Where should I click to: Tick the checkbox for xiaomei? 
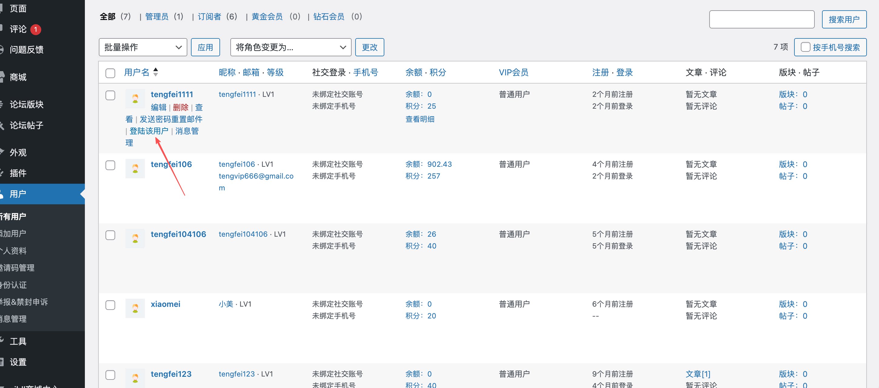pos(110,305)
